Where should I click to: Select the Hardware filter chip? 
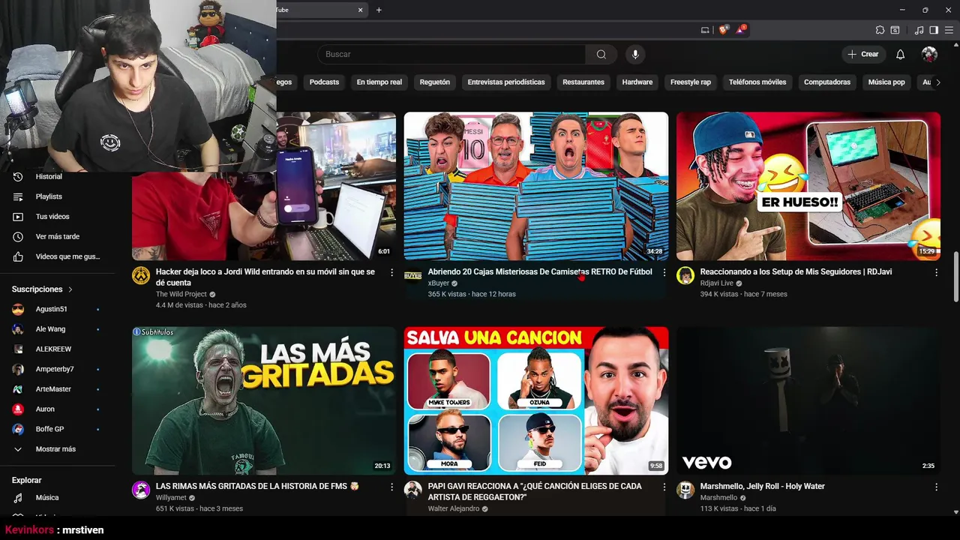(637, 82)
